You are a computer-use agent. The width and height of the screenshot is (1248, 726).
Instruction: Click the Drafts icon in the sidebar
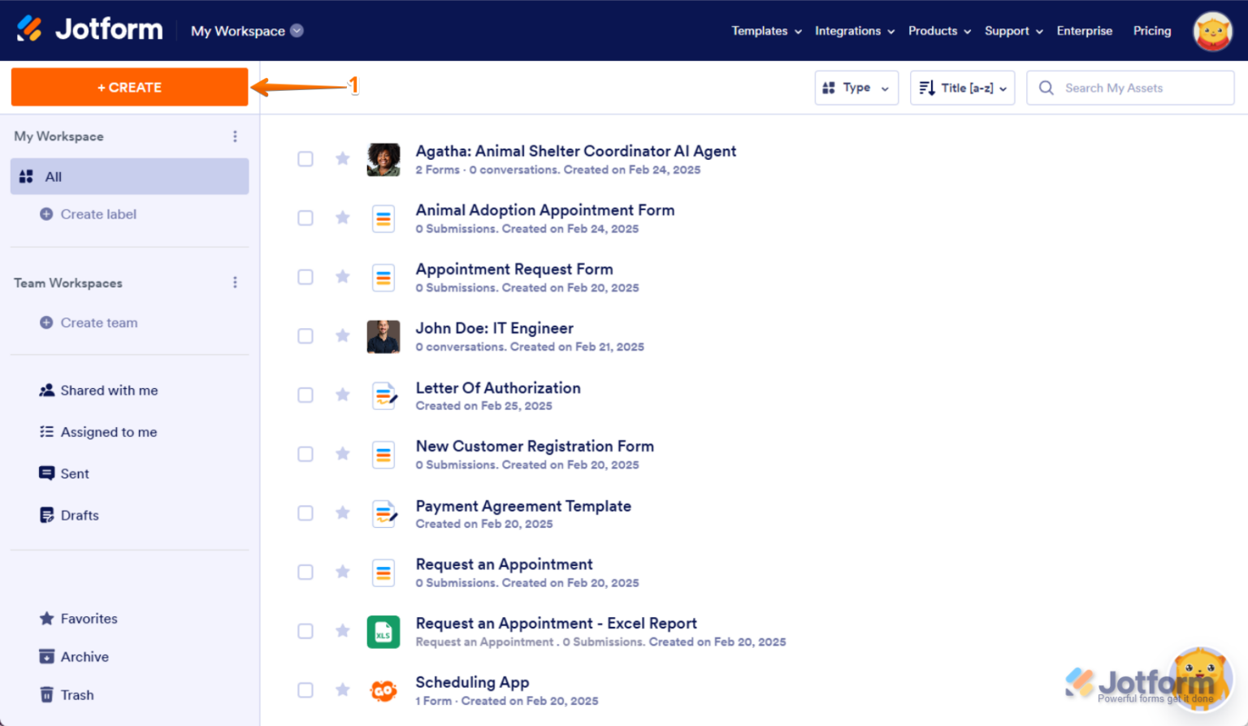[46, 515]
